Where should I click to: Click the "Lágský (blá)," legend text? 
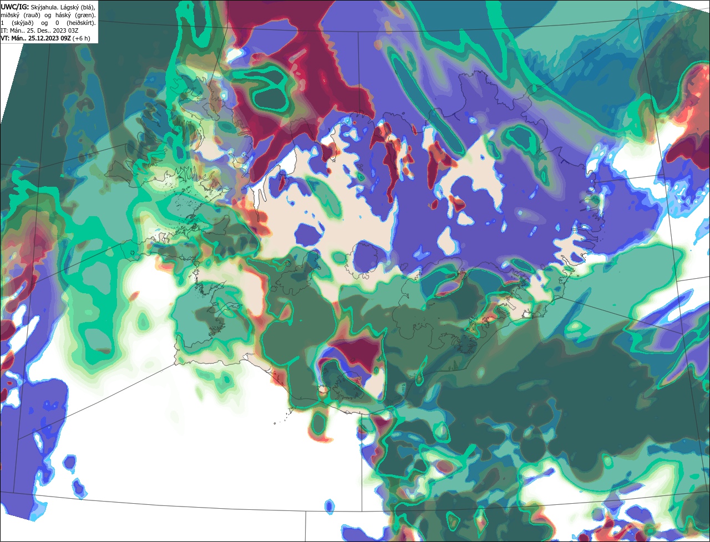click(78, 8)
